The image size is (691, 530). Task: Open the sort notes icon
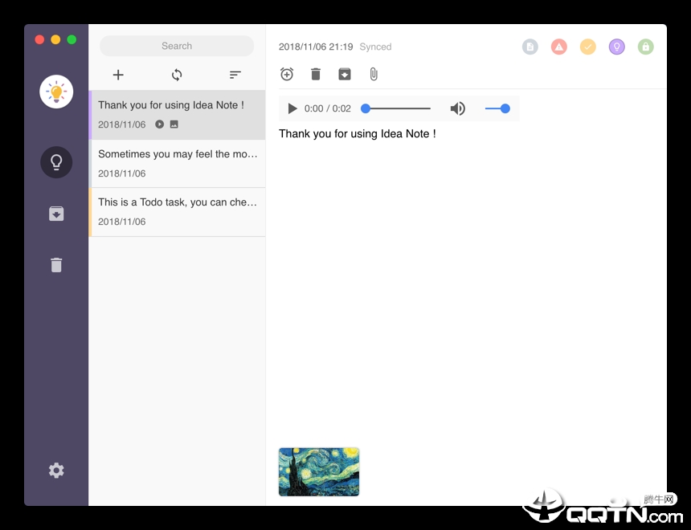click(235, 75)
